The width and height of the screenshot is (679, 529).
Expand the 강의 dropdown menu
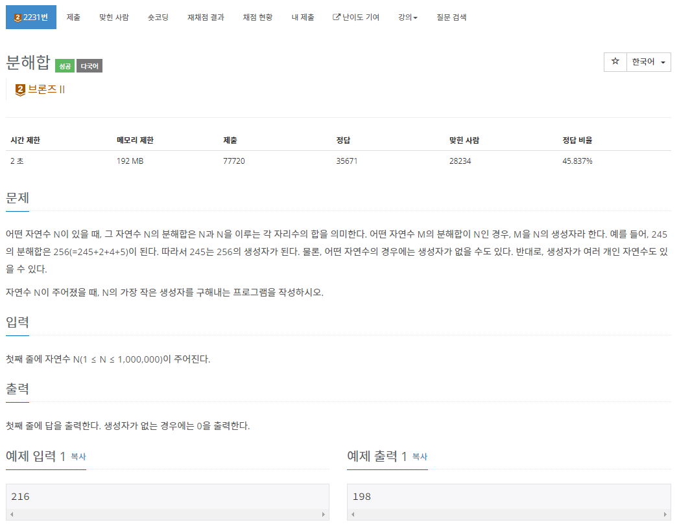pyautogui.click(x=407, y=17)
